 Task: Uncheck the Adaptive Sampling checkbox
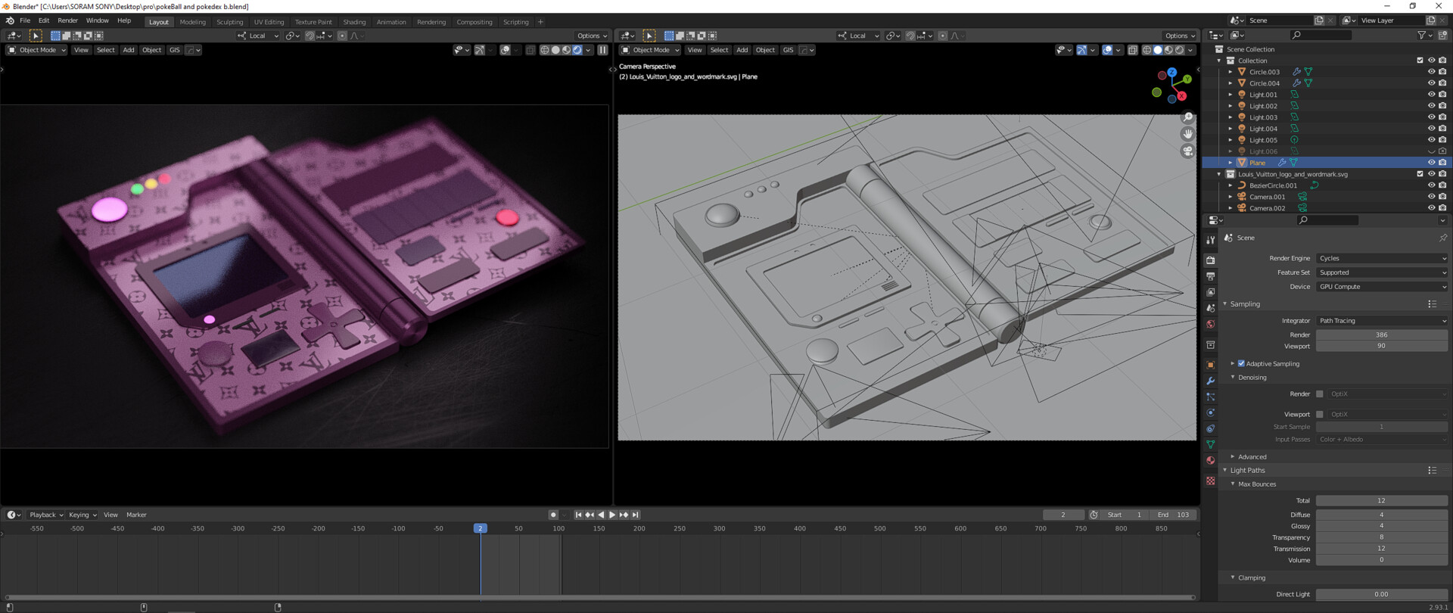(x=1241, y=364)
